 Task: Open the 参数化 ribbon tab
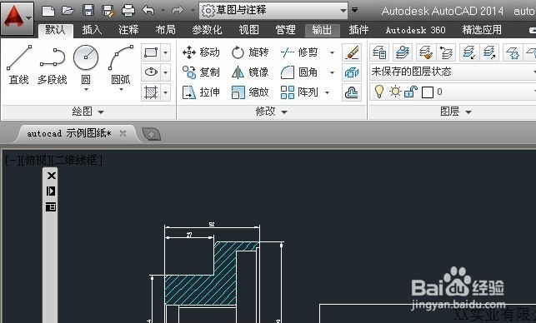coord(208,30)
